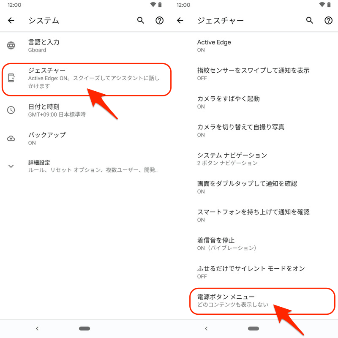Tap the clock icon for 日付と時刻
The width and height of the screenshot is (338, 338).
click(11, 110)
